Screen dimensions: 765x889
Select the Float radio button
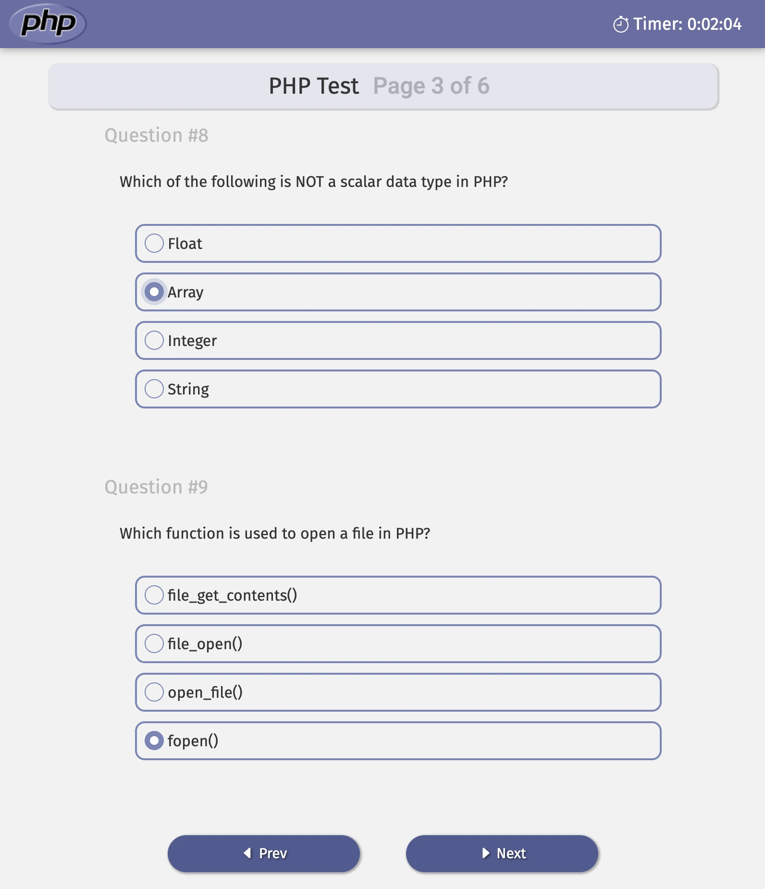[154, 243]
